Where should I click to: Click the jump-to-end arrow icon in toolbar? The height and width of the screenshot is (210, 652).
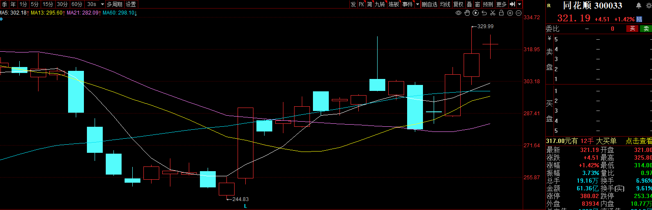coord(512,4)
